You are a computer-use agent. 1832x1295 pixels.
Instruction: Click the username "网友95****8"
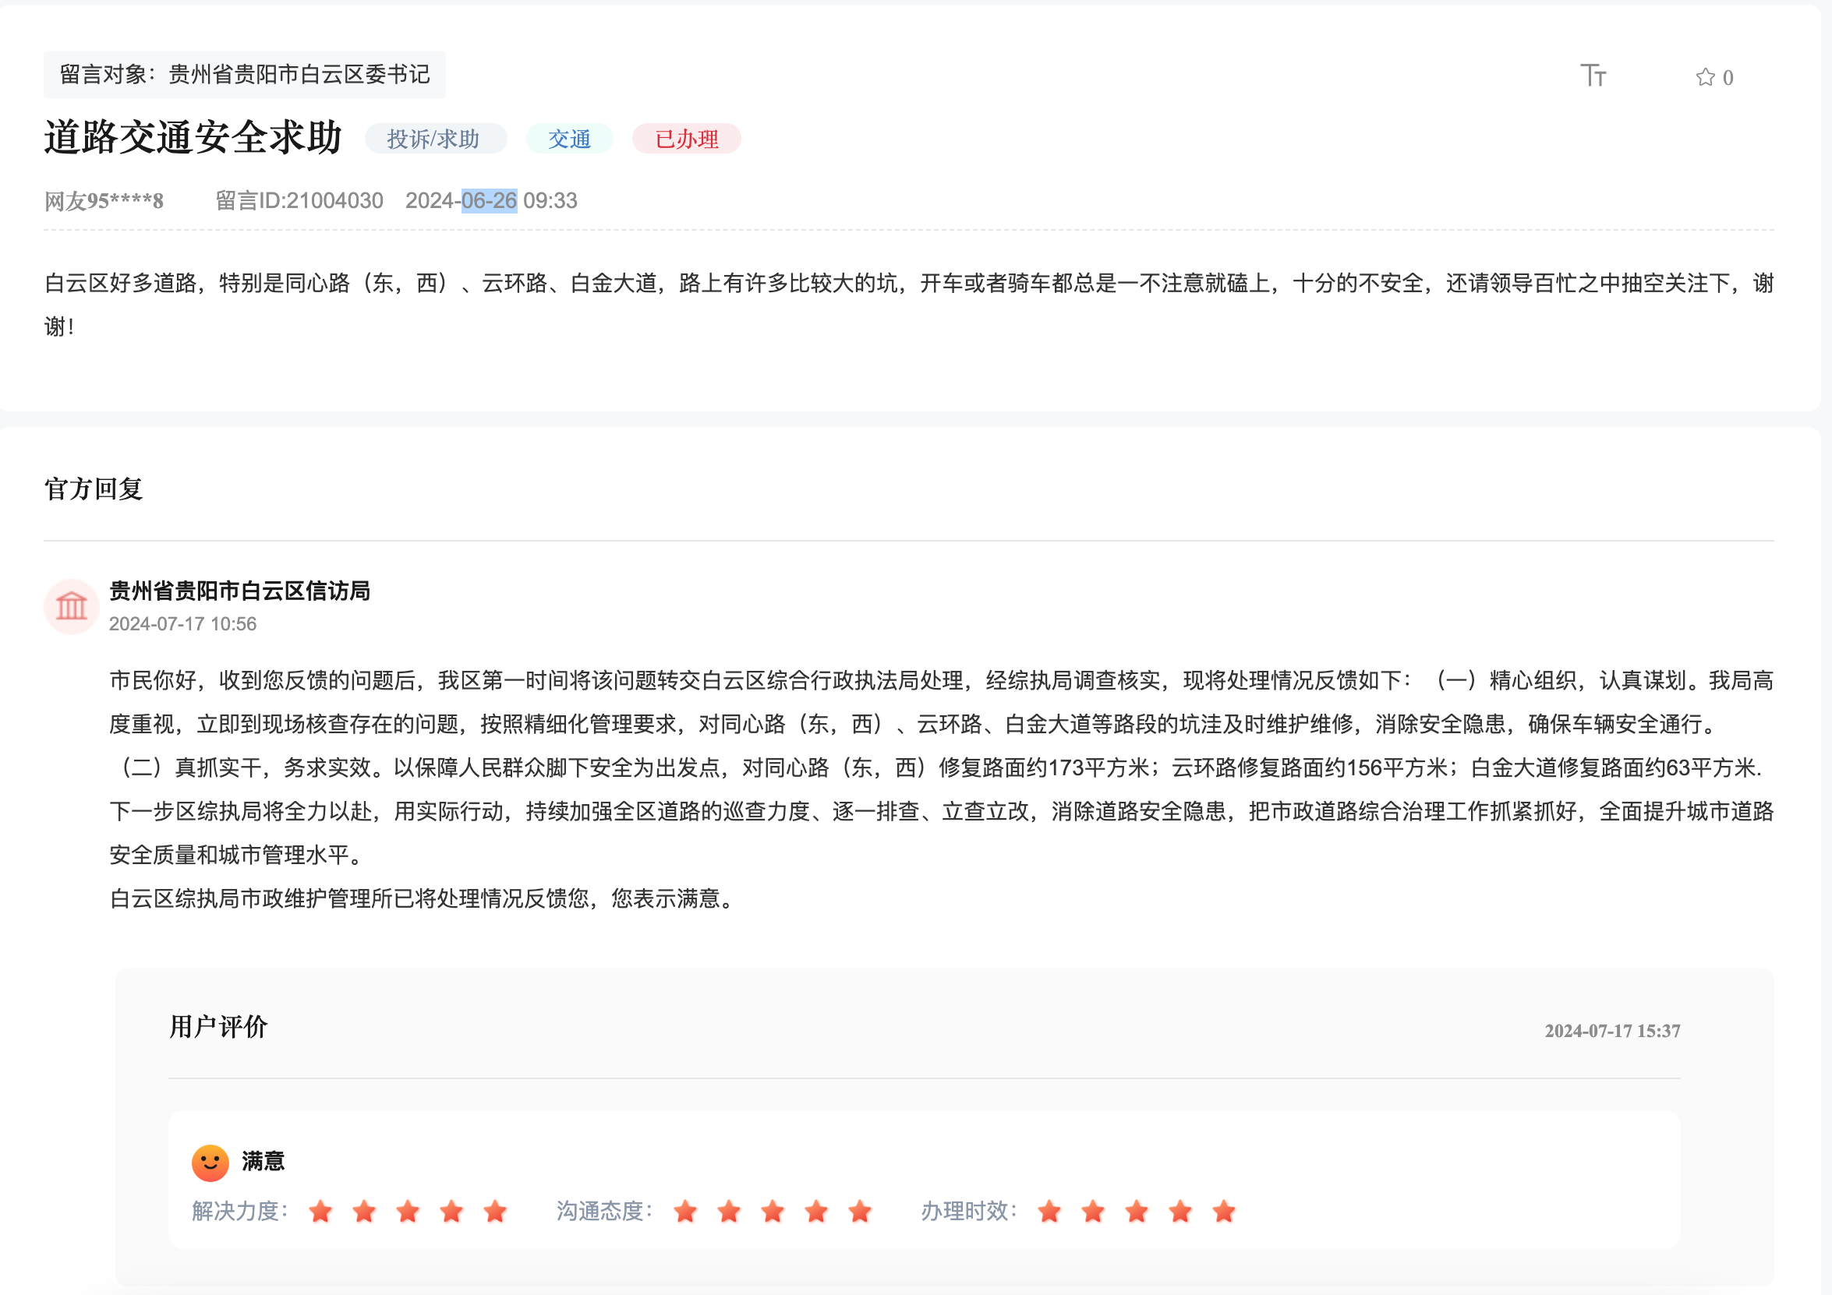click(x=104, y=200)
